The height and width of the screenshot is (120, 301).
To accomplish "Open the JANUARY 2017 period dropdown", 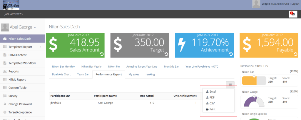I will [x=14, y=14].
